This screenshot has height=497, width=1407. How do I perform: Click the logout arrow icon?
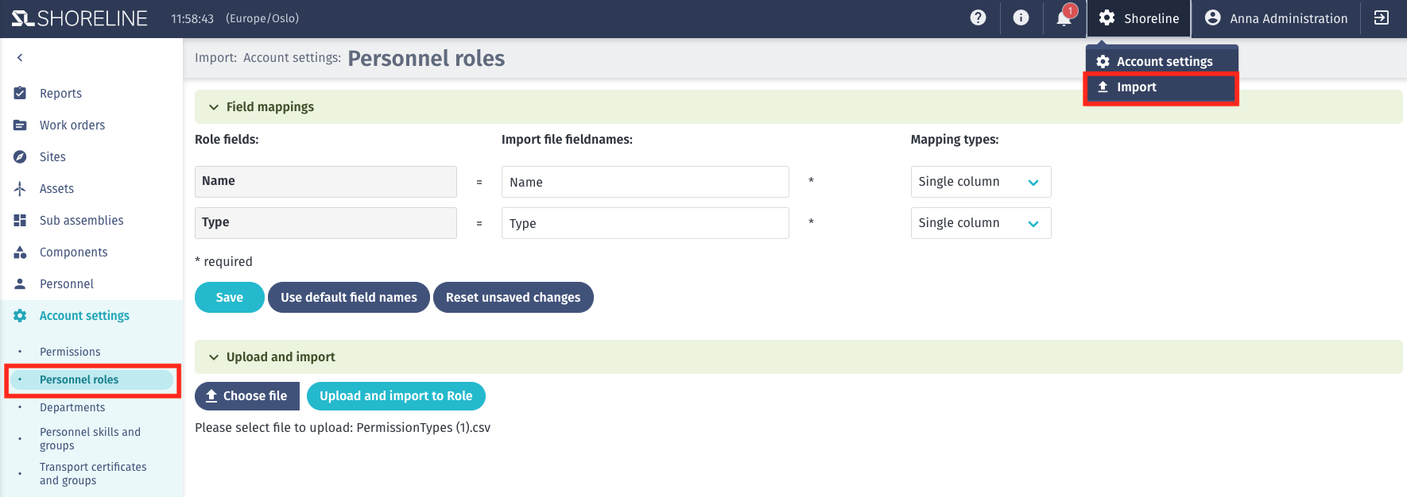1382,17
